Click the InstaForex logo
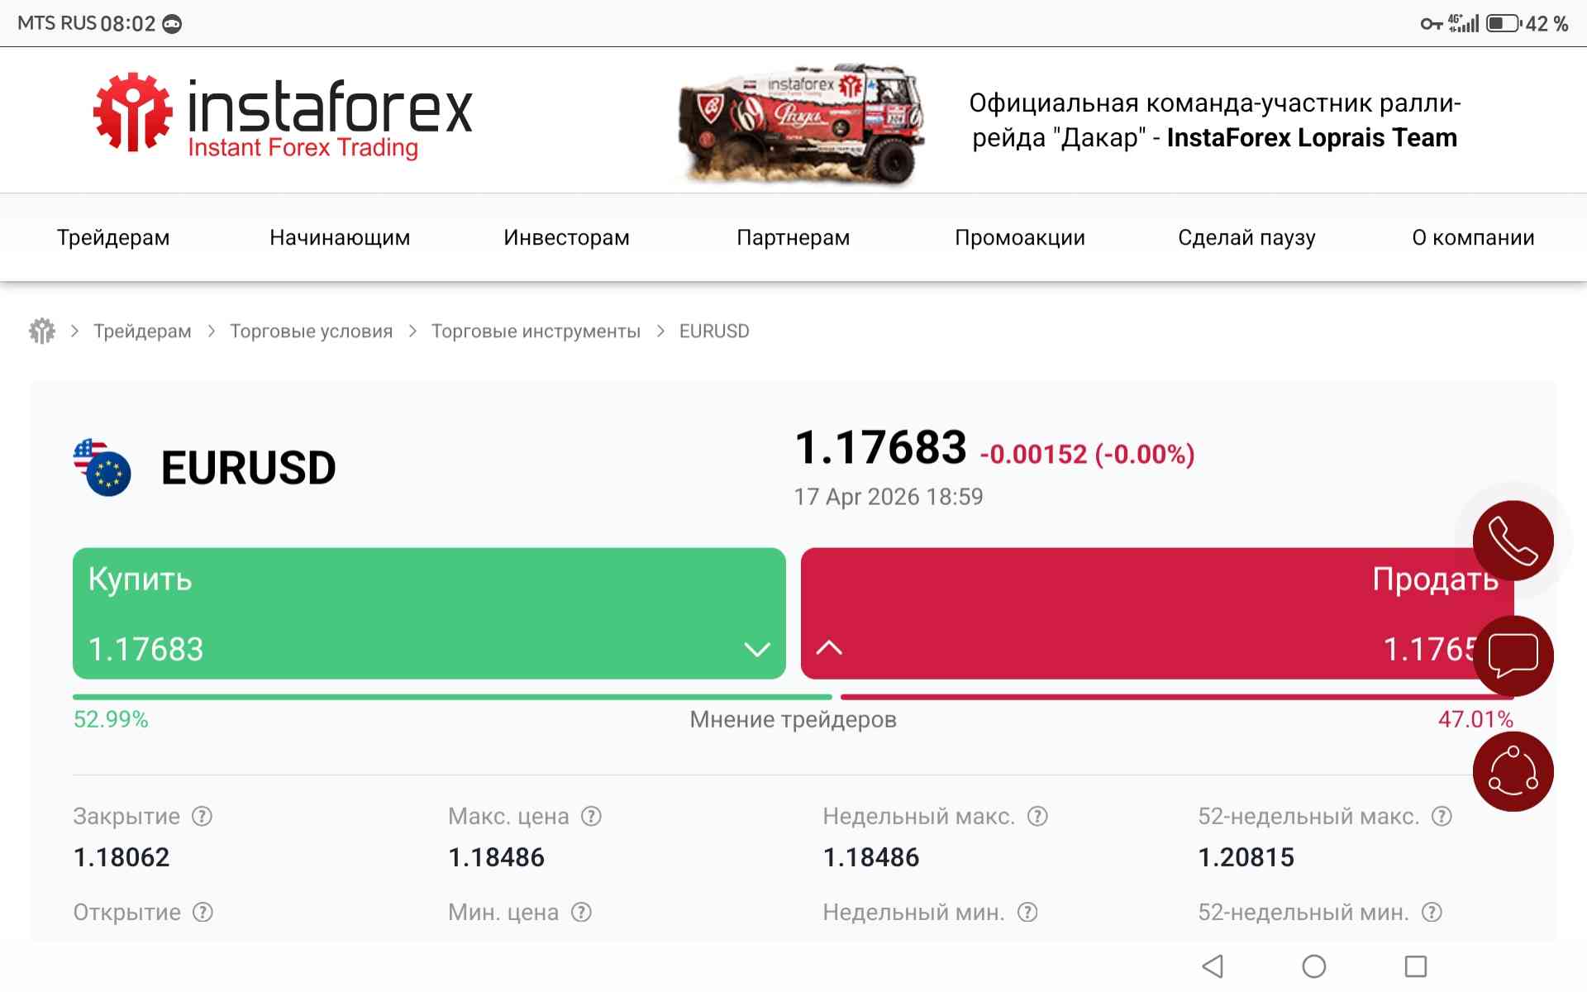The image size is (1587, 992). pyautogui.click(x=282, y=117)
